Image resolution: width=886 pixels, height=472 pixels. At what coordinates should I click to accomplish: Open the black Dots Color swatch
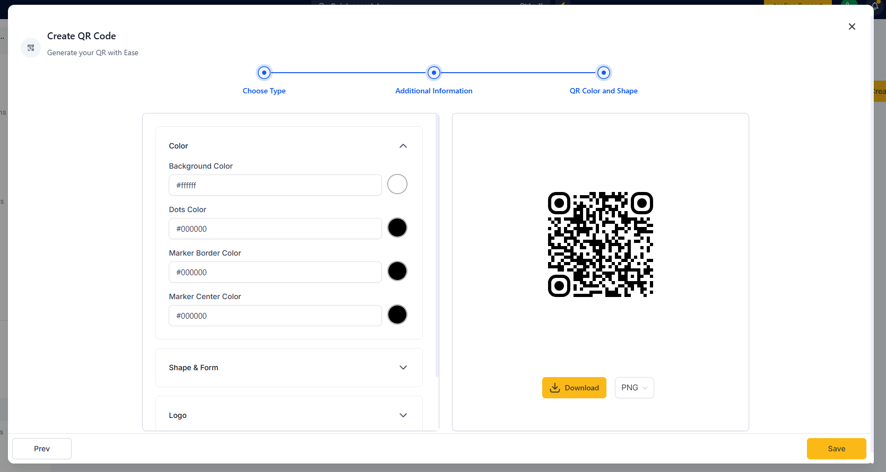(x=397, y=228)
